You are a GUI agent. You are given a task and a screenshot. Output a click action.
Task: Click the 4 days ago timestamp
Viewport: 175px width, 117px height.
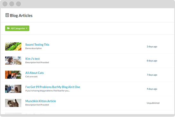coord(152,89)
